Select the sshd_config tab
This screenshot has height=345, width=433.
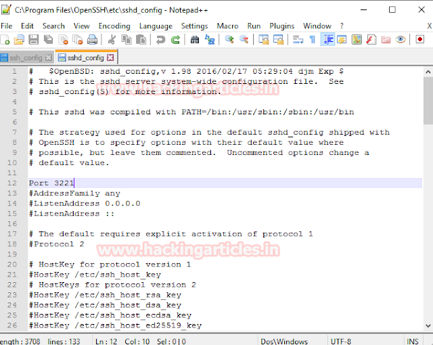click(86, 57)
